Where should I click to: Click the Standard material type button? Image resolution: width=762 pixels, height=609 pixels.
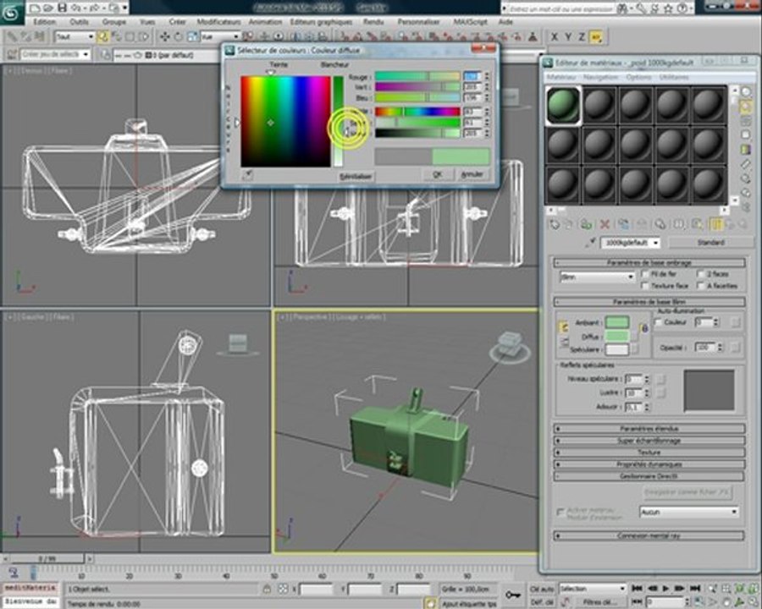[x=711, y=243]
